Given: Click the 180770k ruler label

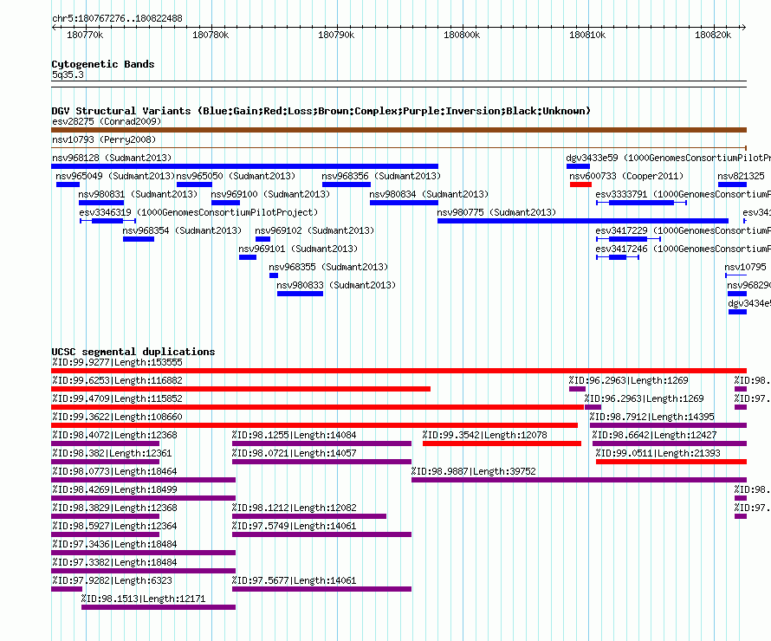Looking at the screenshot, I should tap(85, 35).
